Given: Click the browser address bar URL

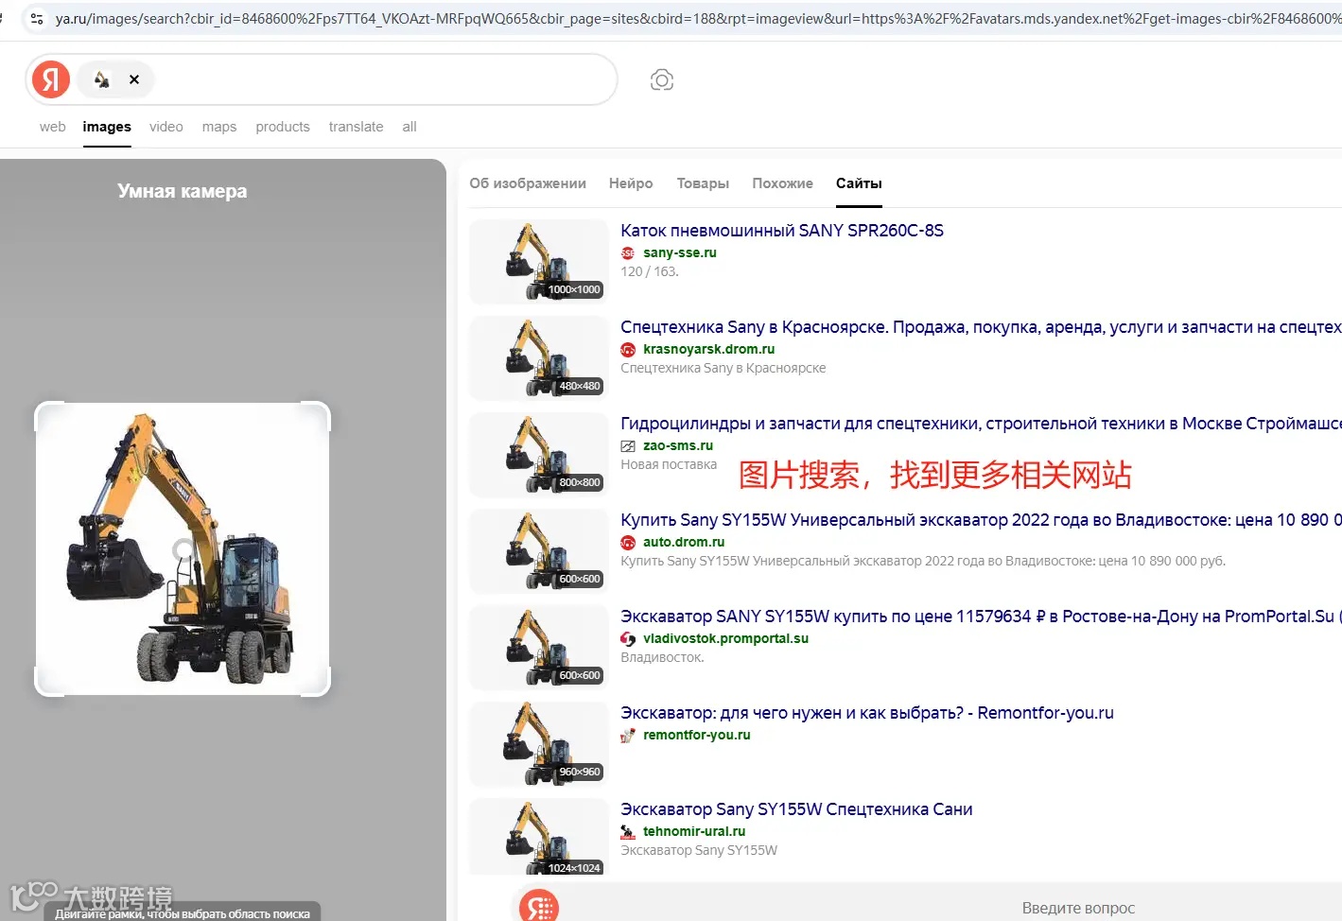Looking at the screenshot, I should 698,18.
